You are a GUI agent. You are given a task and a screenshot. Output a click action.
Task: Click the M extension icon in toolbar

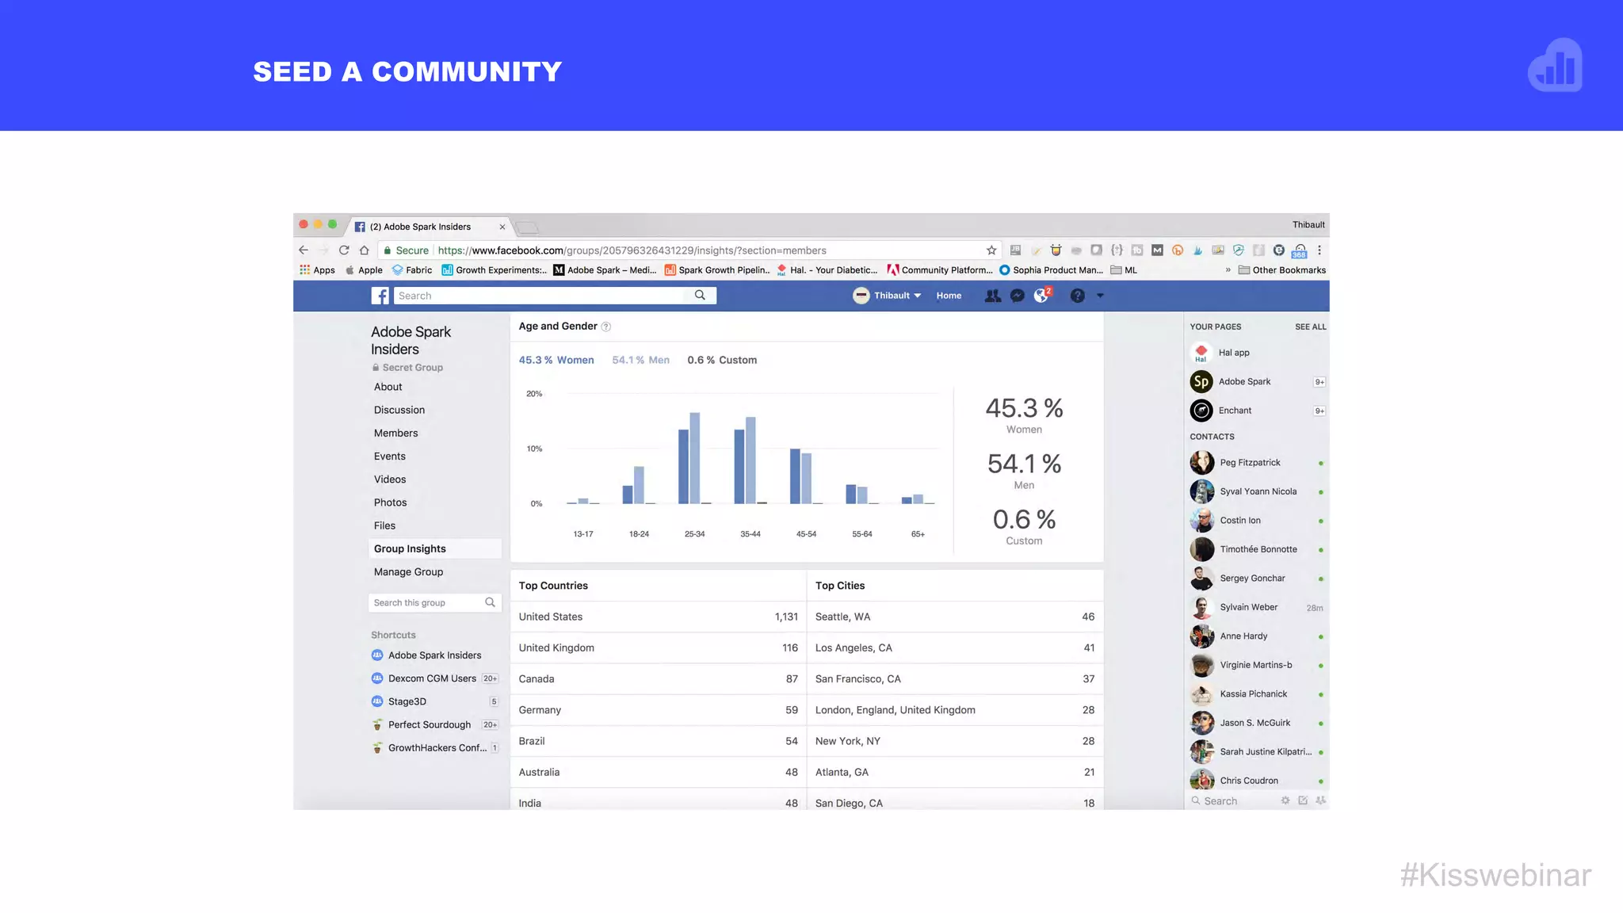tap(1157, 250)
